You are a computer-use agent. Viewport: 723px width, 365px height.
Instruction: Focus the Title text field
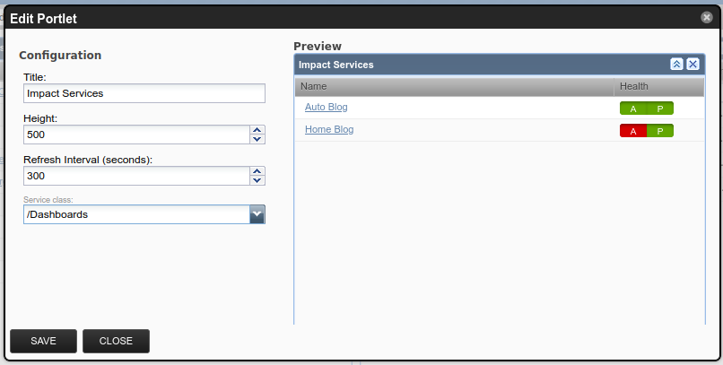(144, 93)
